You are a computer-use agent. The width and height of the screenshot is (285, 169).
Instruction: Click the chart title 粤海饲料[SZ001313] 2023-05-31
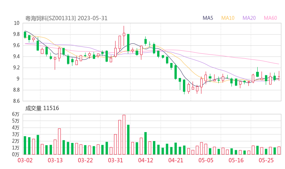[66, 18]
